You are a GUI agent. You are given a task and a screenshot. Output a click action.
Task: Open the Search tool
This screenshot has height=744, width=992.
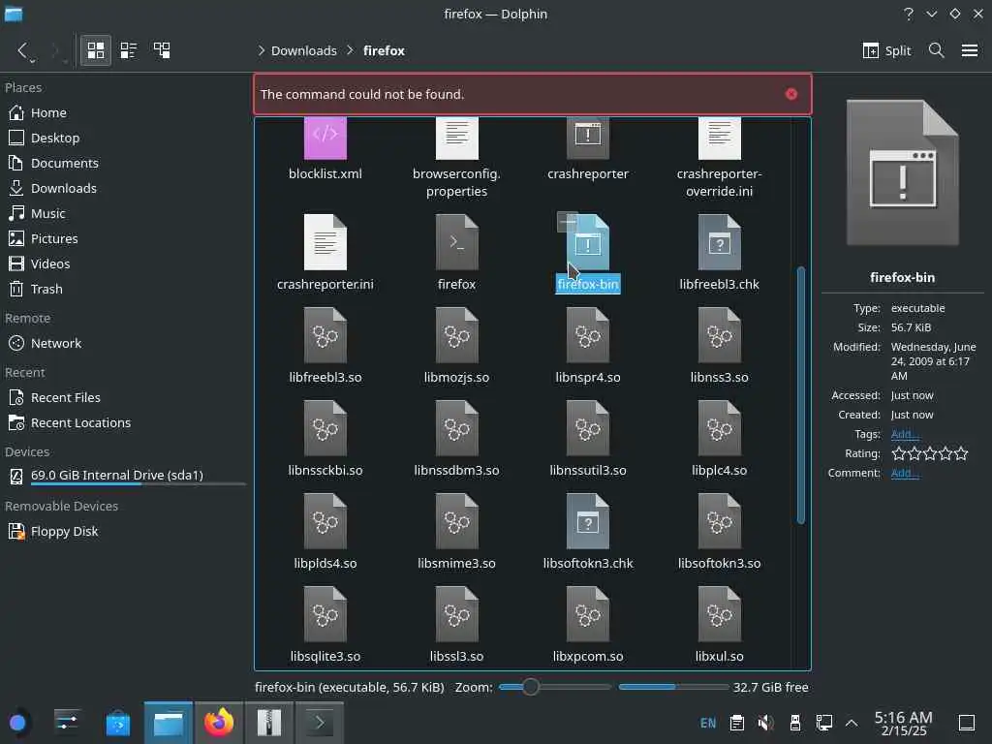tap(937, 50)
